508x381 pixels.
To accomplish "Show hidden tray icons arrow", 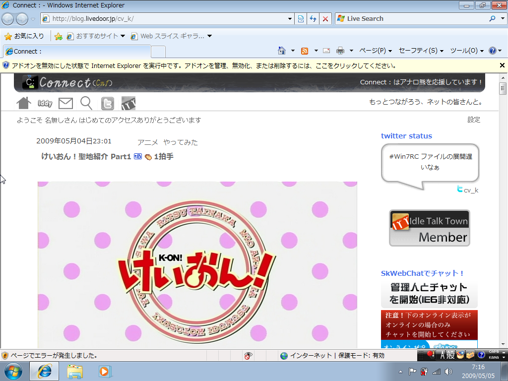I will click(400, 372).
